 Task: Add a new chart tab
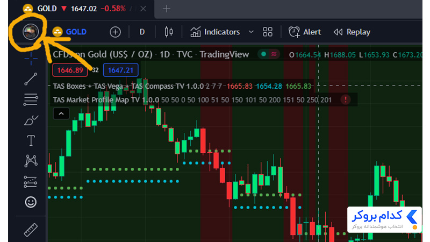coord(166,9)
